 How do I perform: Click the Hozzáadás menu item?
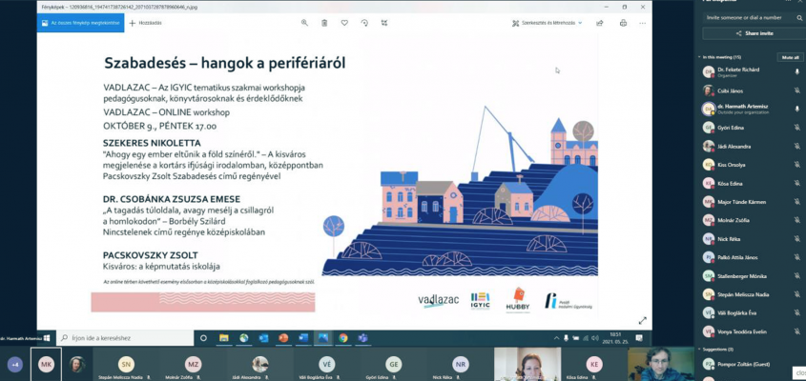pos(145,22)
